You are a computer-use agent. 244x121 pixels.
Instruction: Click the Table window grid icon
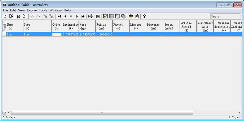(x=111, y=16)
